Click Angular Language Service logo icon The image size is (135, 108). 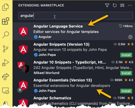coord(23,31)
